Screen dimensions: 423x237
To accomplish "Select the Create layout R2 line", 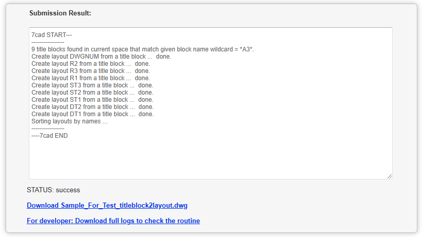I will 91,64.
